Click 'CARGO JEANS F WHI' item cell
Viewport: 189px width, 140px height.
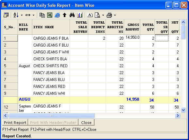pos(51,52)
